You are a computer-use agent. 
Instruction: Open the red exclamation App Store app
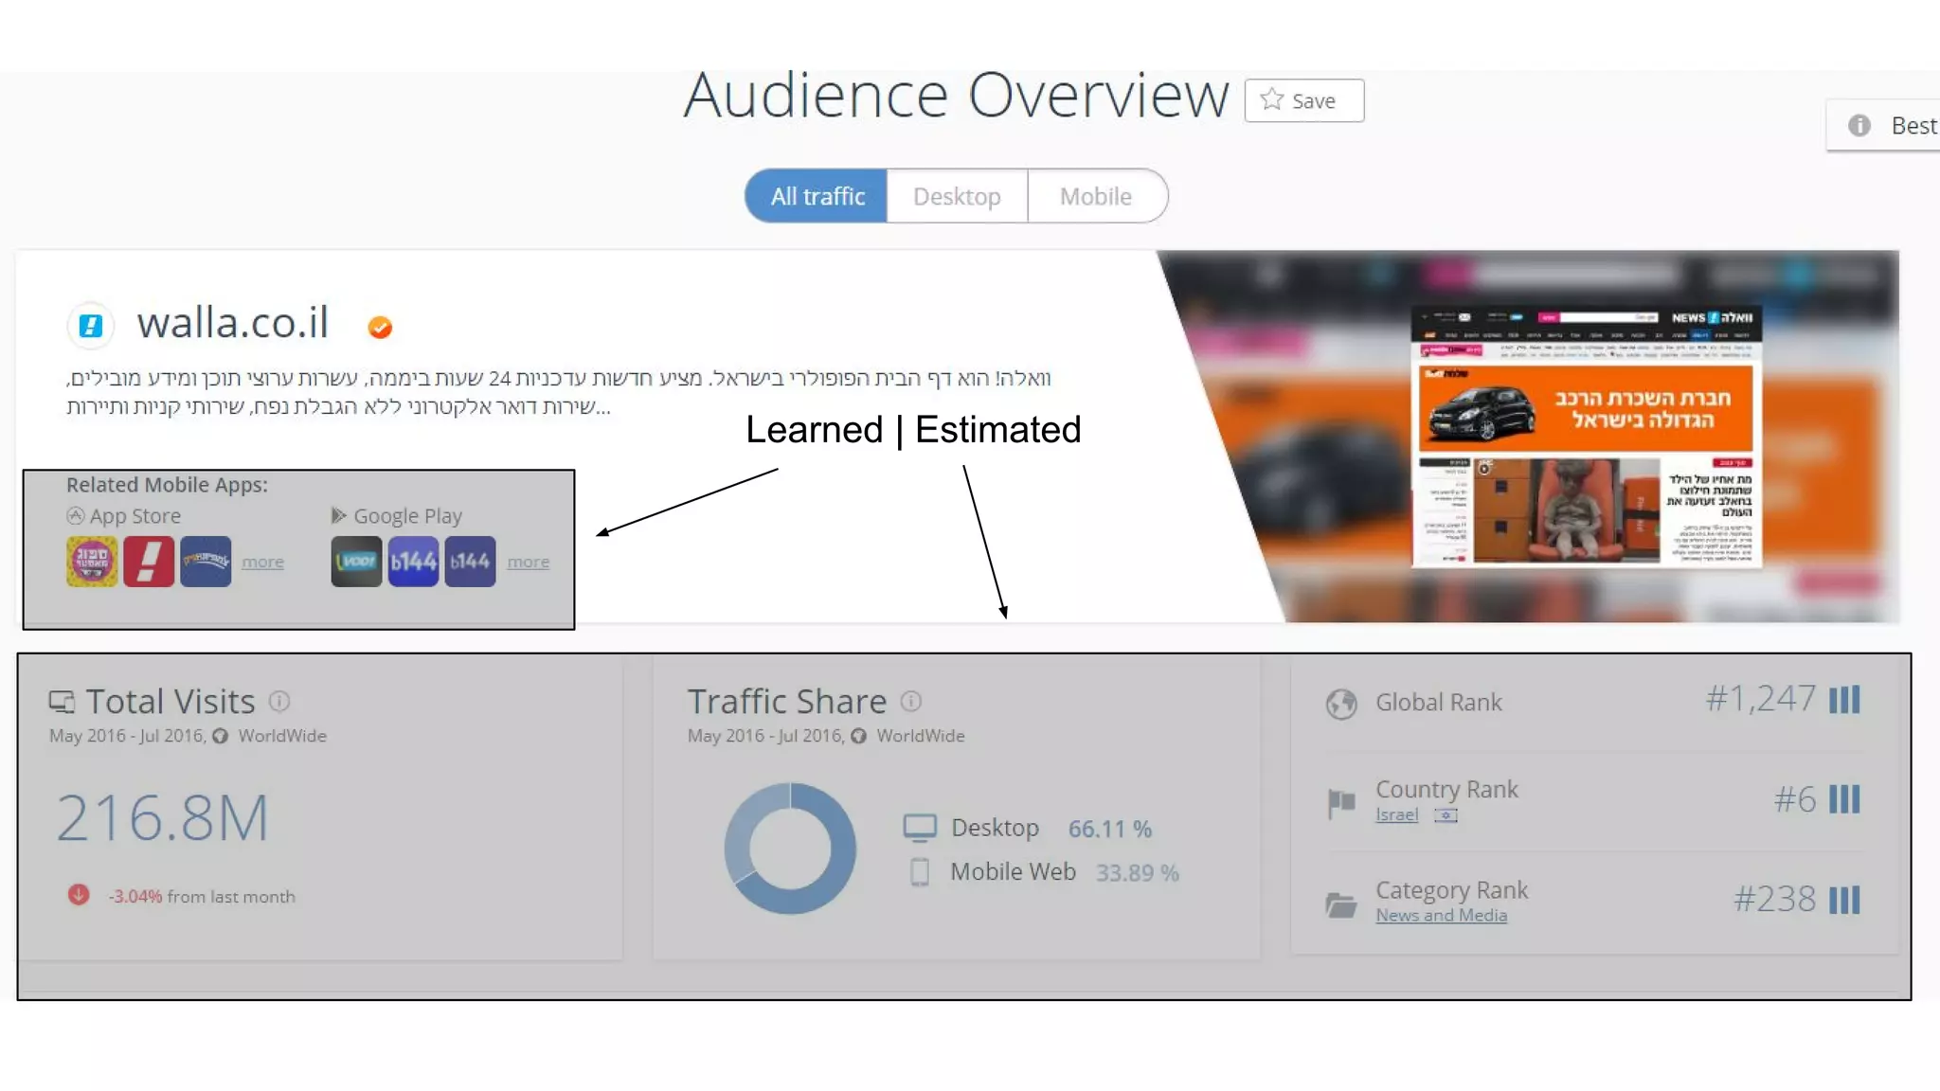pyautogui.click(x=149, y=562)
